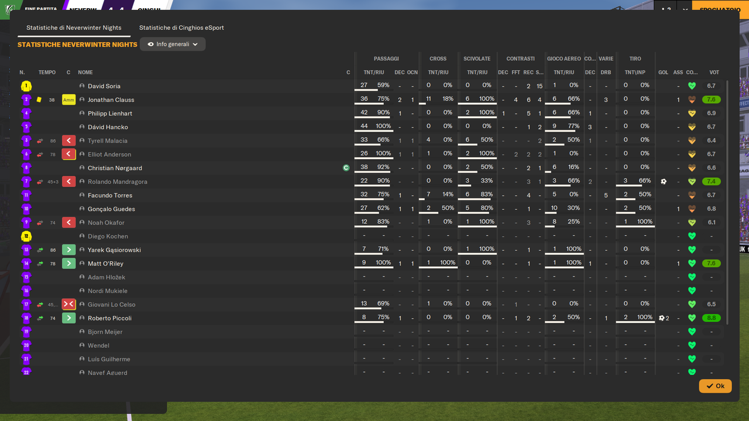The width and height of the screenshot is (749, 421).
Task: Click Jonathan Clauss's Amm booking badge
Action: [x=68, y=100]
